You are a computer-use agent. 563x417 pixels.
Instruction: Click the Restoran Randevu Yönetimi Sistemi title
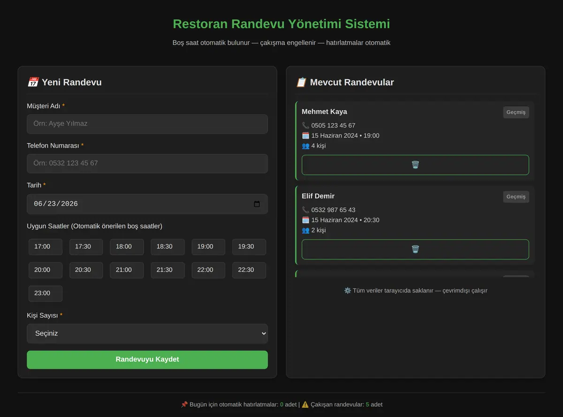pyautogui.click(x=281, y=24)
